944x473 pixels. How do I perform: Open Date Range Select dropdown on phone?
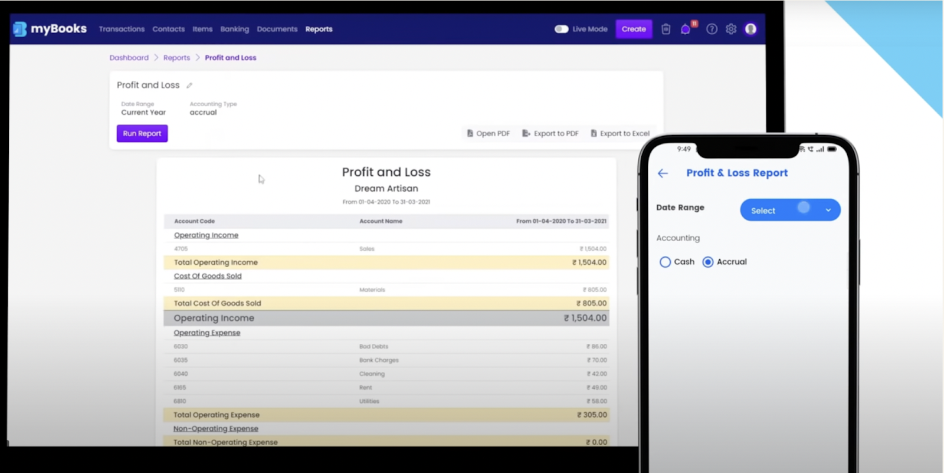point(790,210)
